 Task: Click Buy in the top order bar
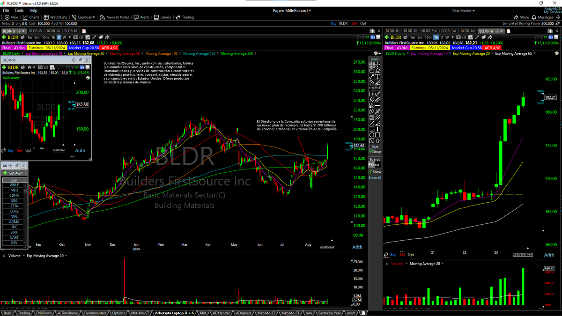pyautogui.click(x=333, y=23)
